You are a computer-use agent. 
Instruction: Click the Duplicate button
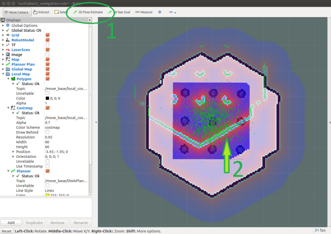pos(34,223)
